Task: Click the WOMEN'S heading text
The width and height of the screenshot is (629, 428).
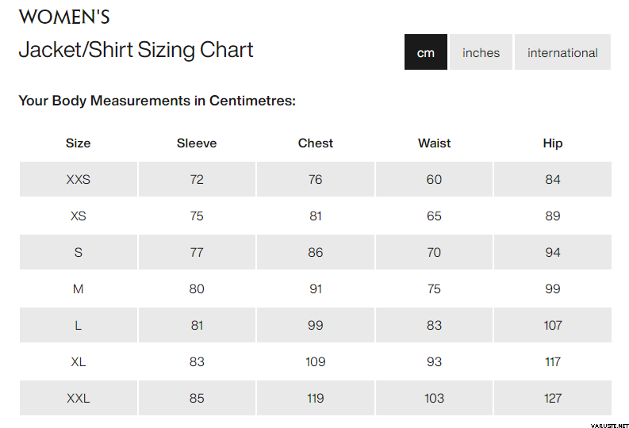Action: pyautogui.click(x=64, y=17)
